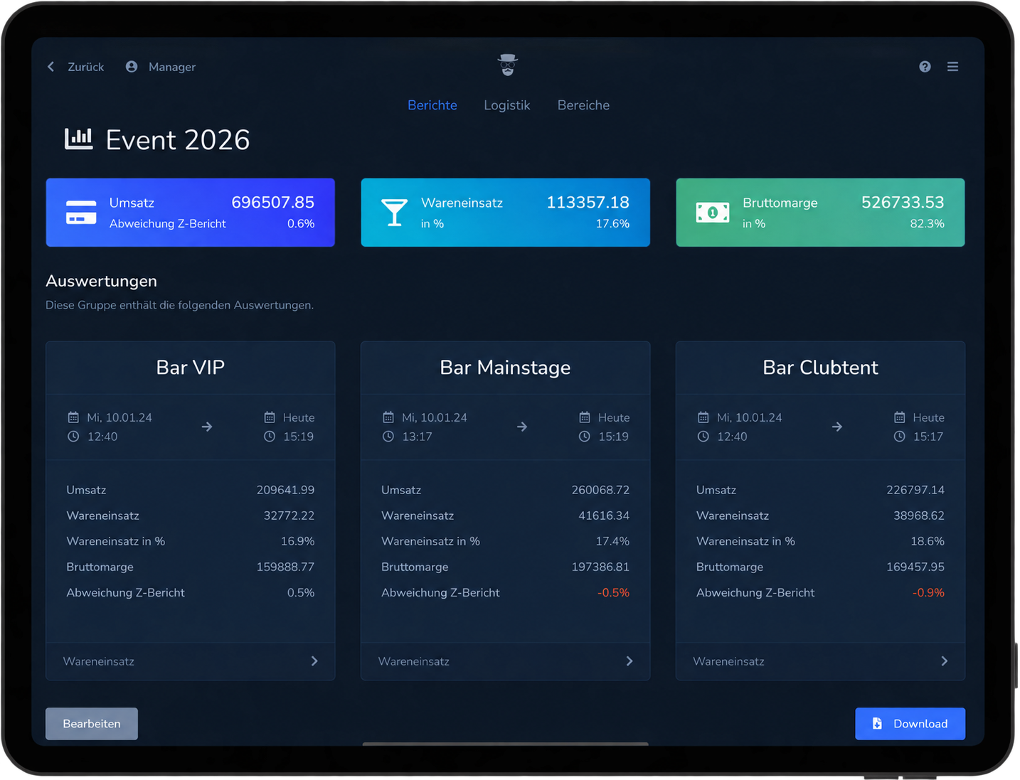Open the Bar VIP card title

coord(191,368)
